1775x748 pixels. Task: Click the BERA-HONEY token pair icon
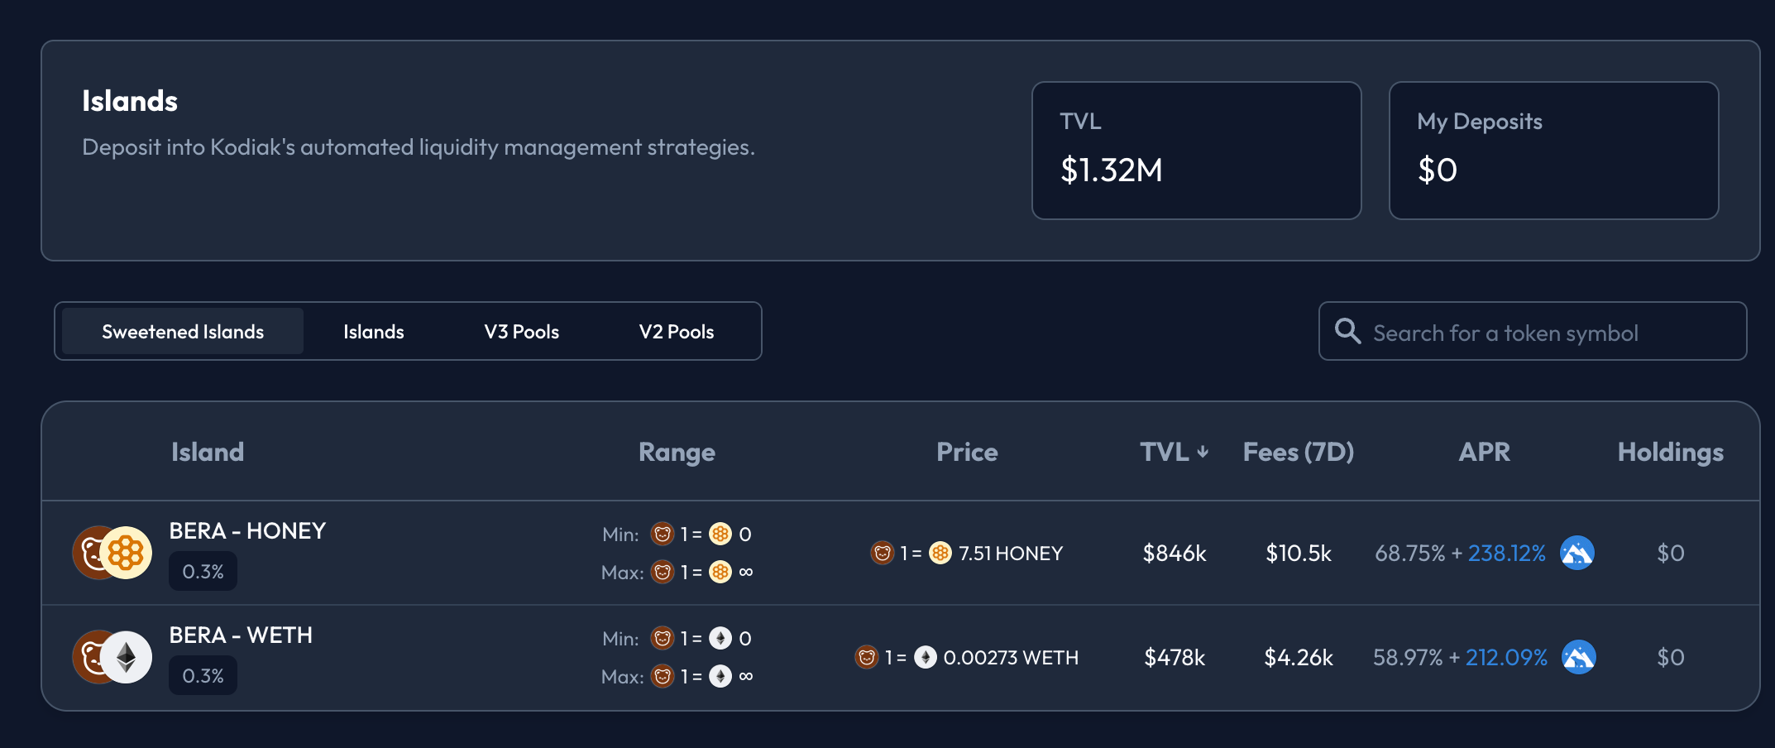coord(112,553)
